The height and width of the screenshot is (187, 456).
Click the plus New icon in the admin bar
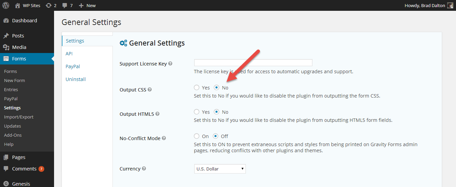81,5
